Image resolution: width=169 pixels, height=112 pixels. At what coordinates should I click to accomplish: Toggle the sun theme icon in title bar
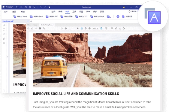[x=124, y=7]
